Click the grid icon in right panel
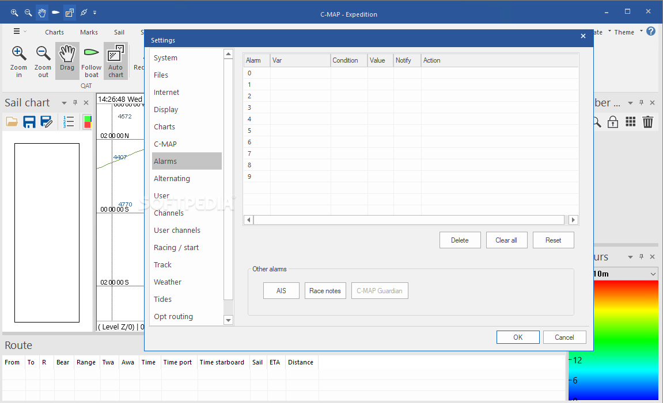This screenshot has height=403, width=663. [630, 122]
